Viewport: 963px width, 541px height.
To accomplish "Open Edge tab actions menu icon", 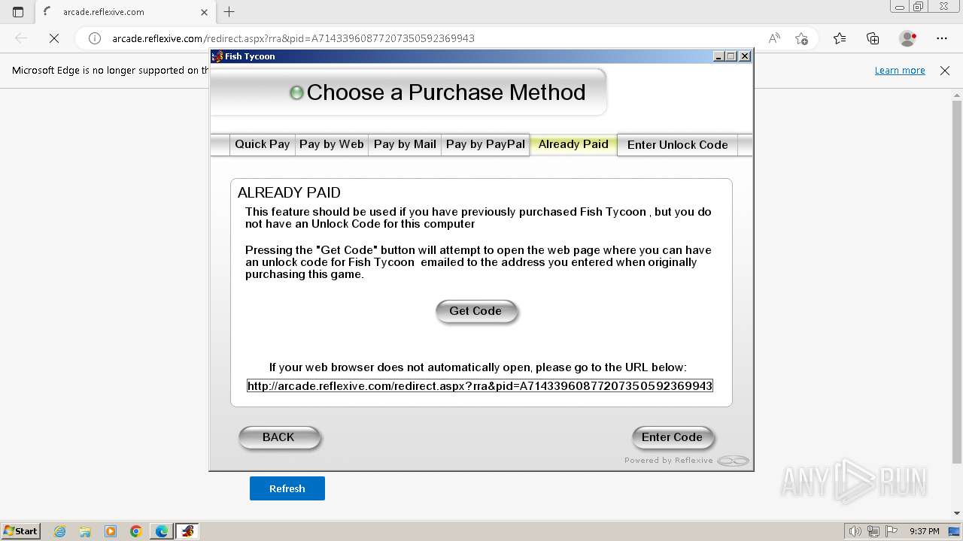I will [18, 12].
